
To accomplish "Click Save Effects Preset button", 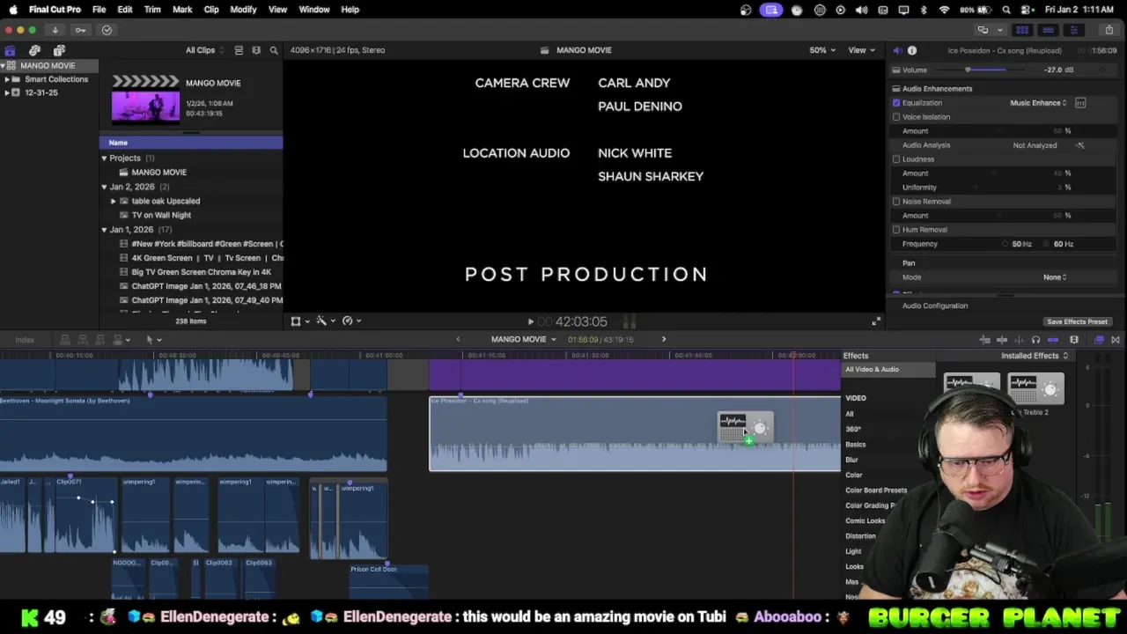I will point(1077,322).
